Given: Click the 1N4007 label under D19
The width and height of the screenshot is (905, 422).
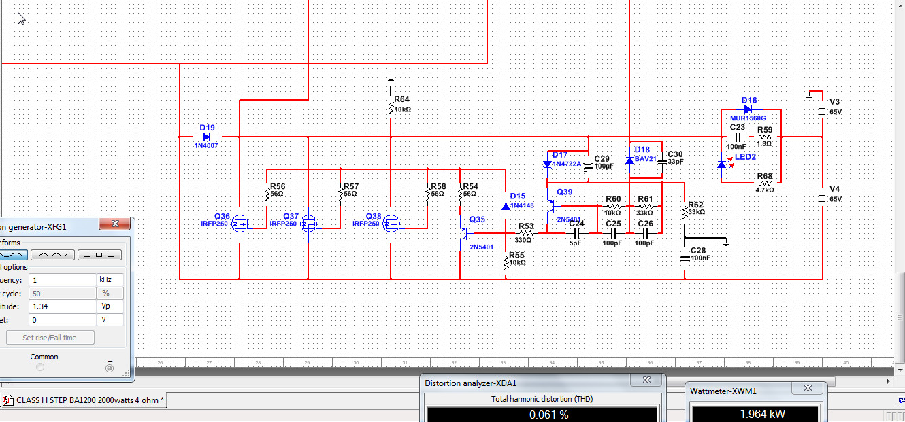Looking at the screenshot, I should pos(206,145).
